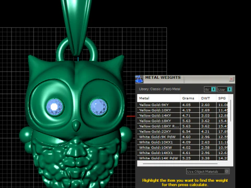Toggle the GV library switch

pyautogui.click(x=210, y=89)
